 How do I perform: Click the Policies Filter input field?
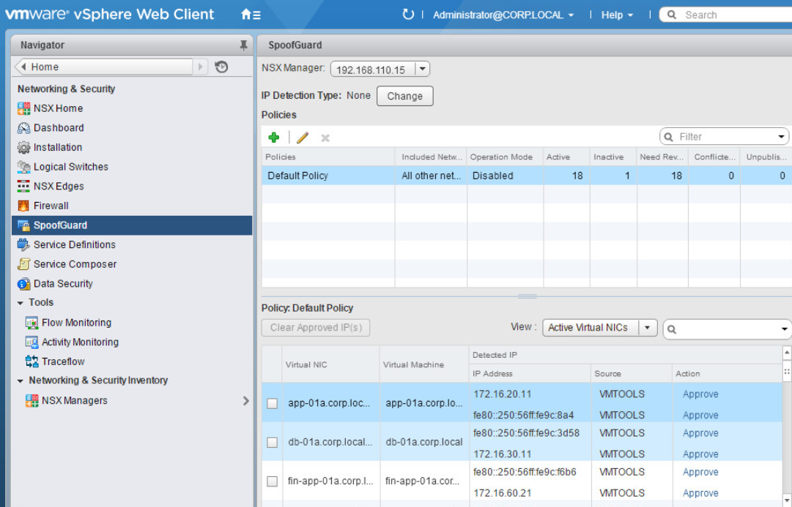pyautogui.click(x=725, y=137)
